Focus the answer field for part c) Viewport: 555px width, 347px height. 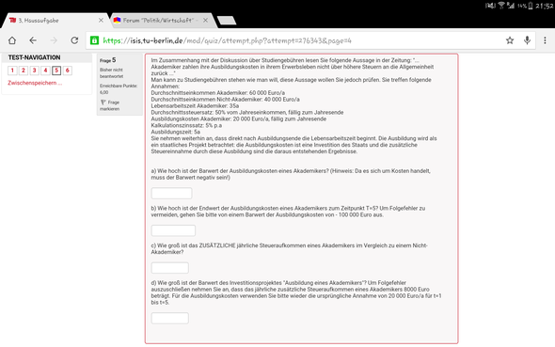(x=170, y=268)
